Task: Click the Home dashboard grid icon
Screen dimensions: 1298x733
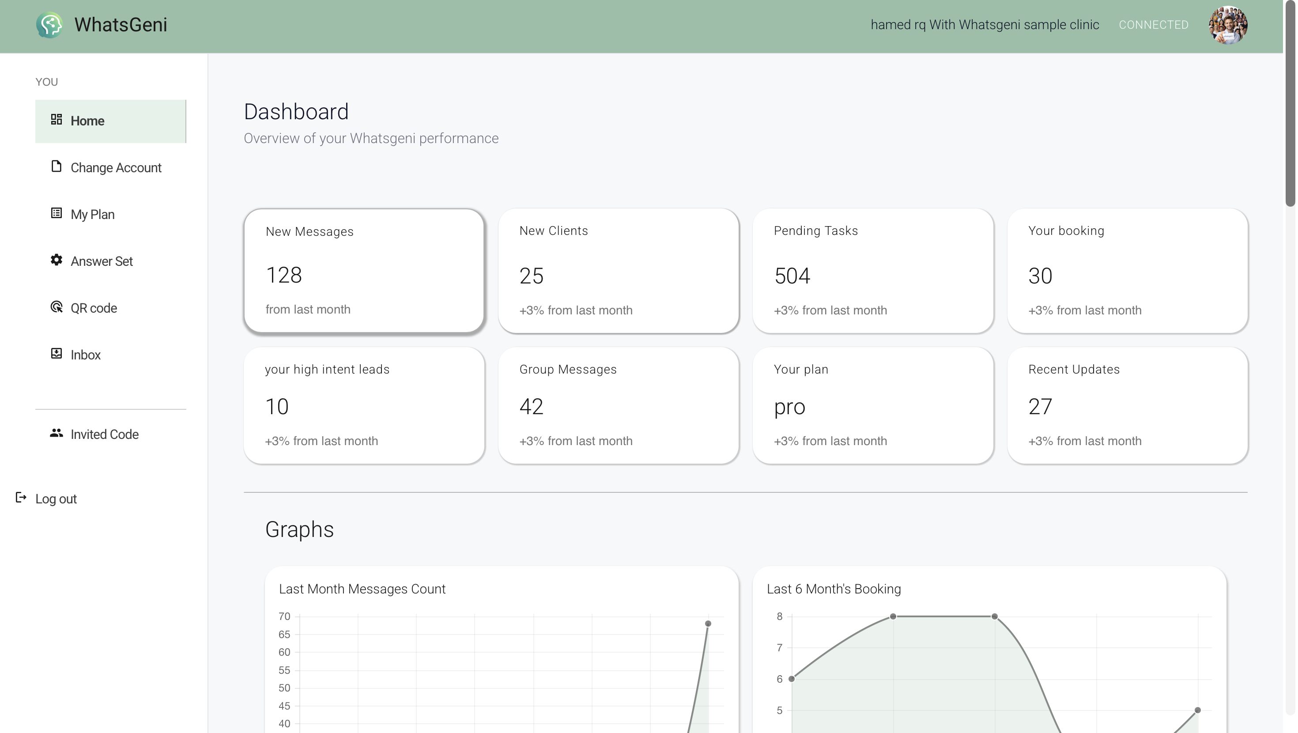Action: tap(57, 120)
